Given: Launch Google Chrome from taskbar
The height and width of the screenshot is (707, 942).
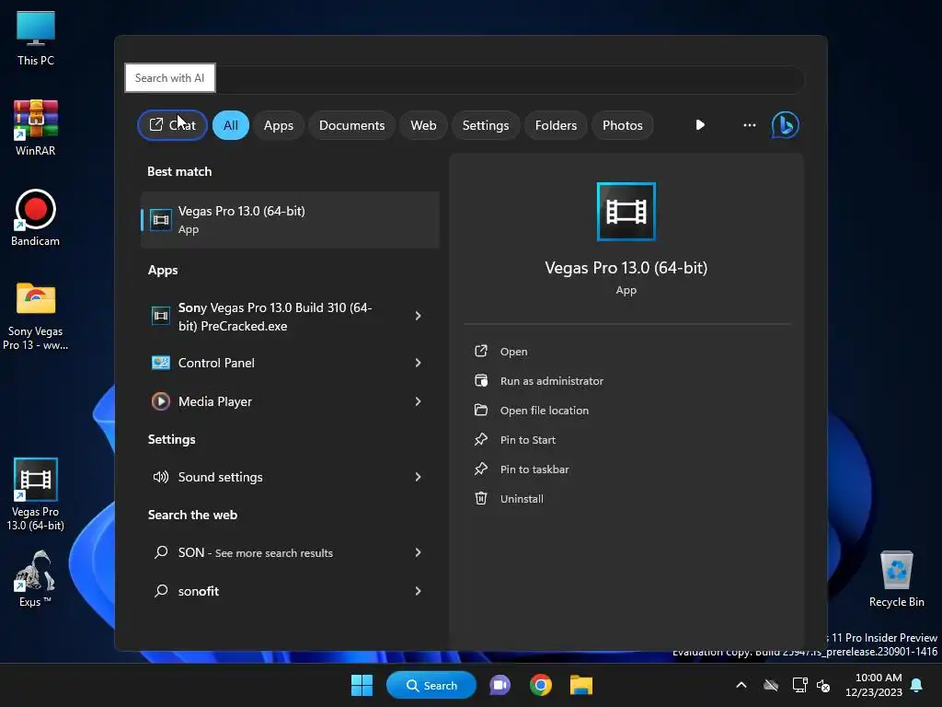Looking at the screenshot, I should pyautogui.click(x=541, y=685).
